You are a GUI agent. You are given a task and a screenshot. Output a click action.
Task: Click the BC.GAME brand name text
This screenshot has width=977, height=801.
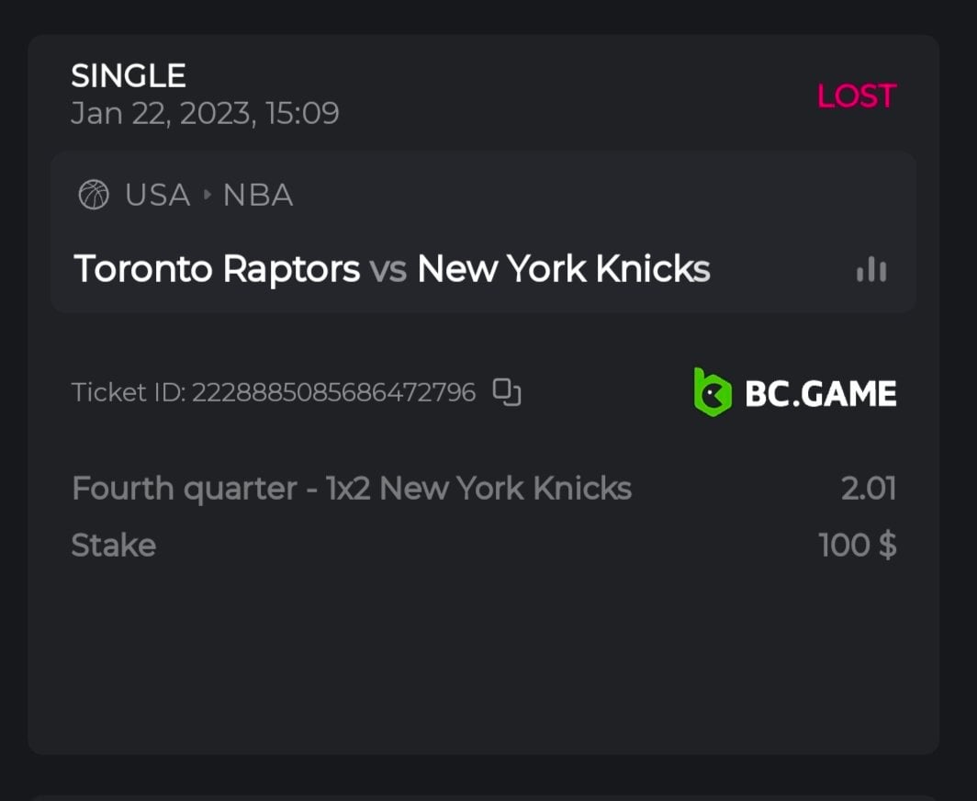820,393
